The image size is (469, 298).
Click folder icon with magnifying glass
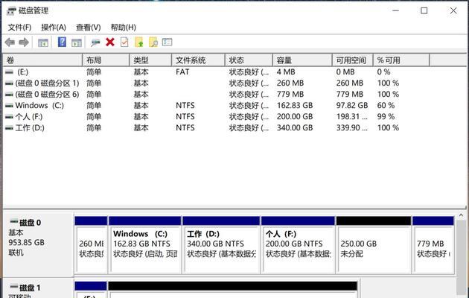pos(153,42)
